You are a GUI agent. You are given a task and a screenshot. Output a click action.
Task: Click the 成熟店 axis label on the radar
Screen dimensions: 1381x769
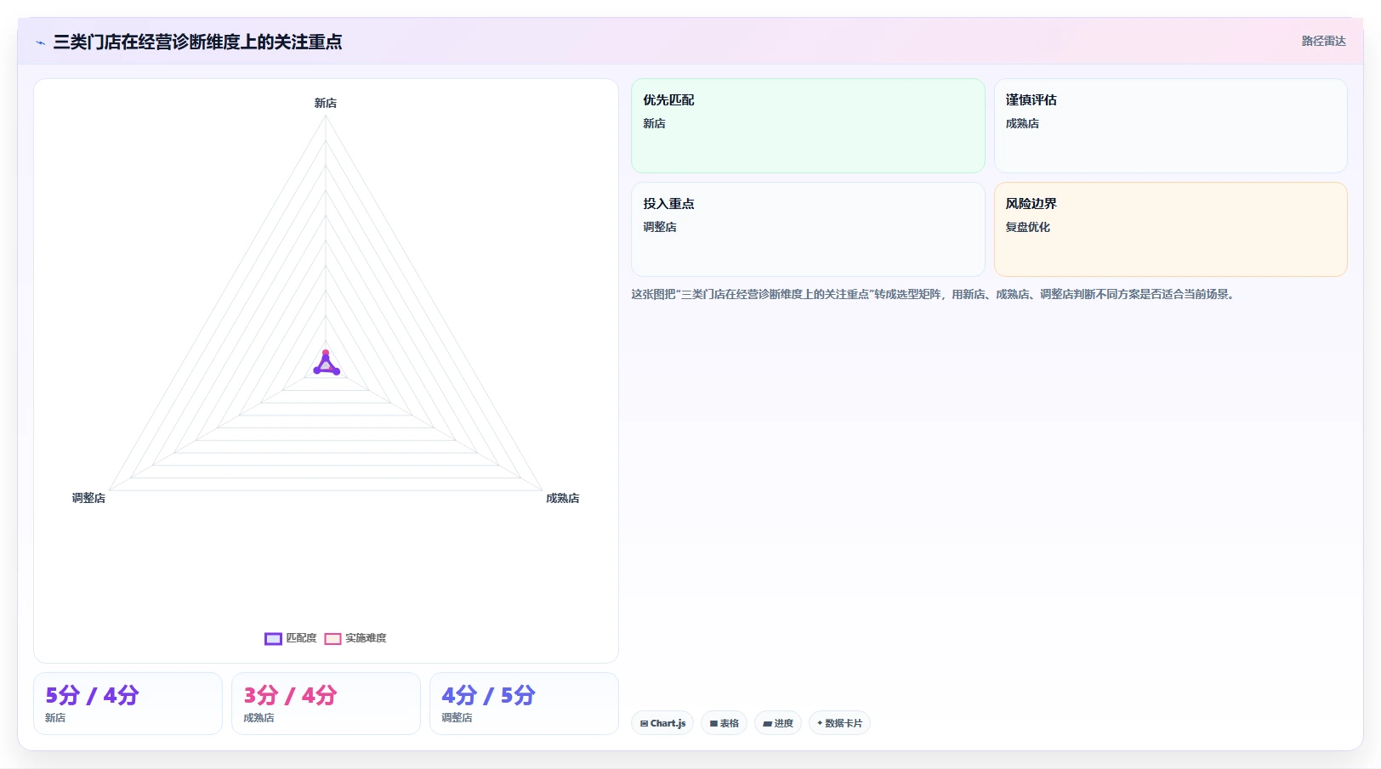point(563,498)
